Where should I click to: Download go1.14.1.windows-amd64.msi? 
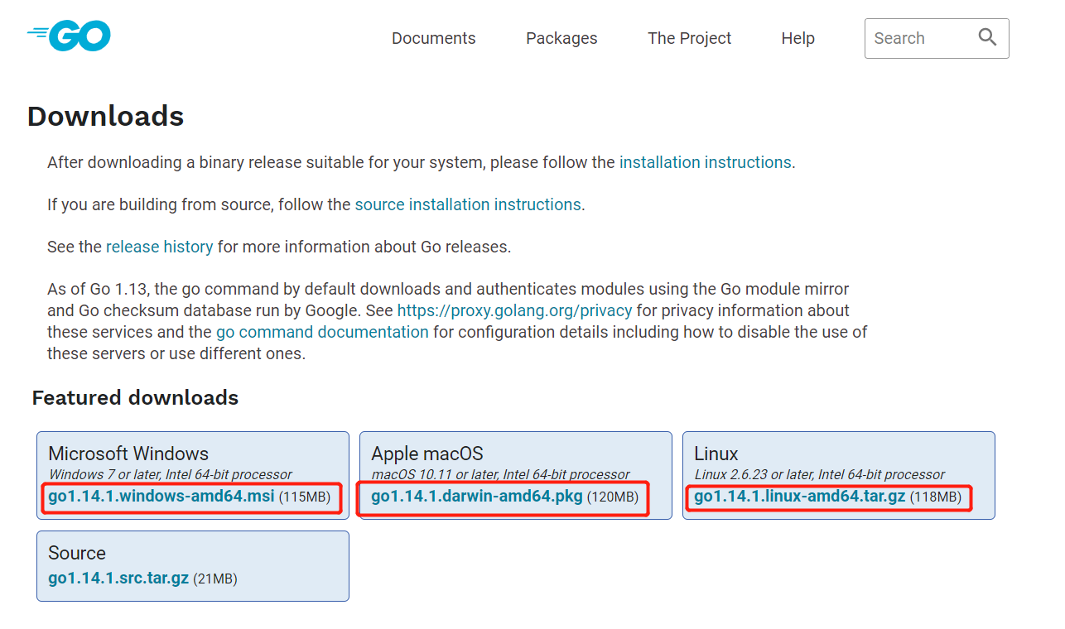point(161,497)
